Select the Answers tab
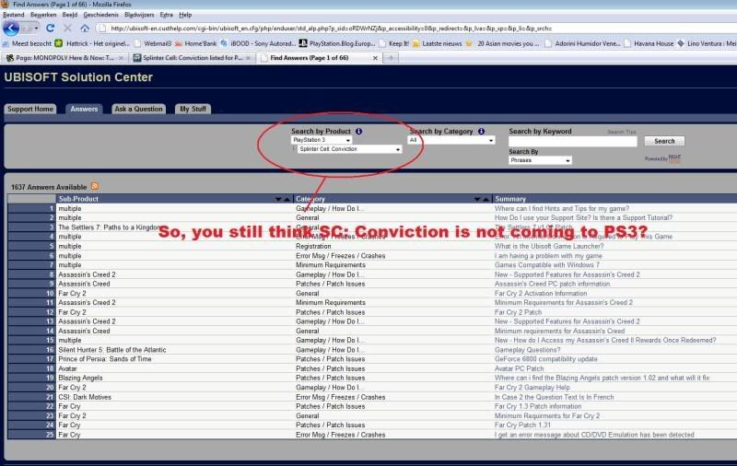Image resolution: width=737 pixels, height=466 pixels. pos(84,109)
